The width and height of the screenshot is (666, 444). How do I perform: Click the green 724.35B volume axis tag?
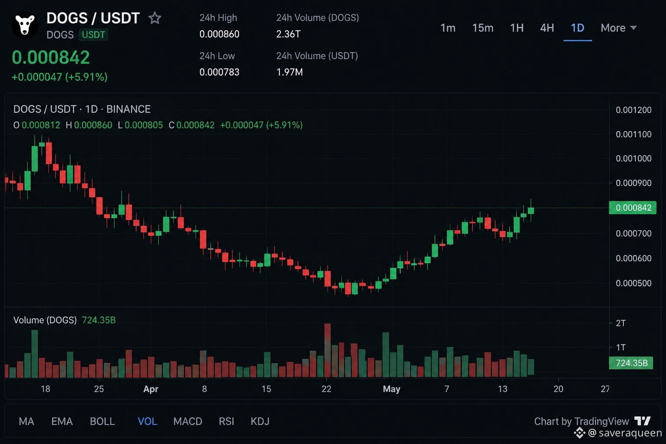coord(631,363)
